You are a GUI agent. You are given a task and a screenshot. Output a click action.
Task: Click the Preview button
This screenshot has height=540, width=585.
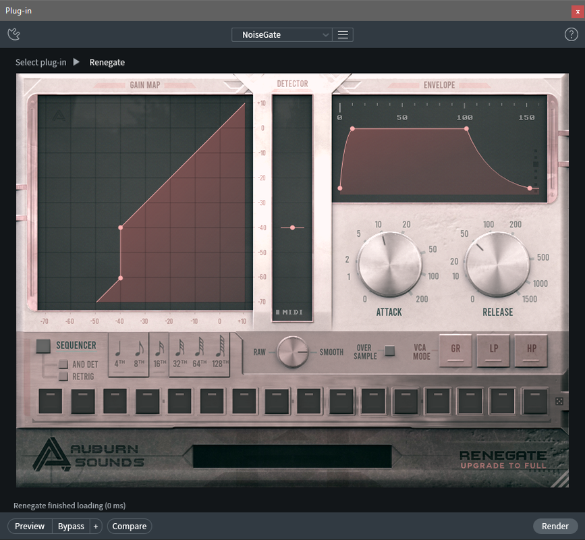(30, 526)
